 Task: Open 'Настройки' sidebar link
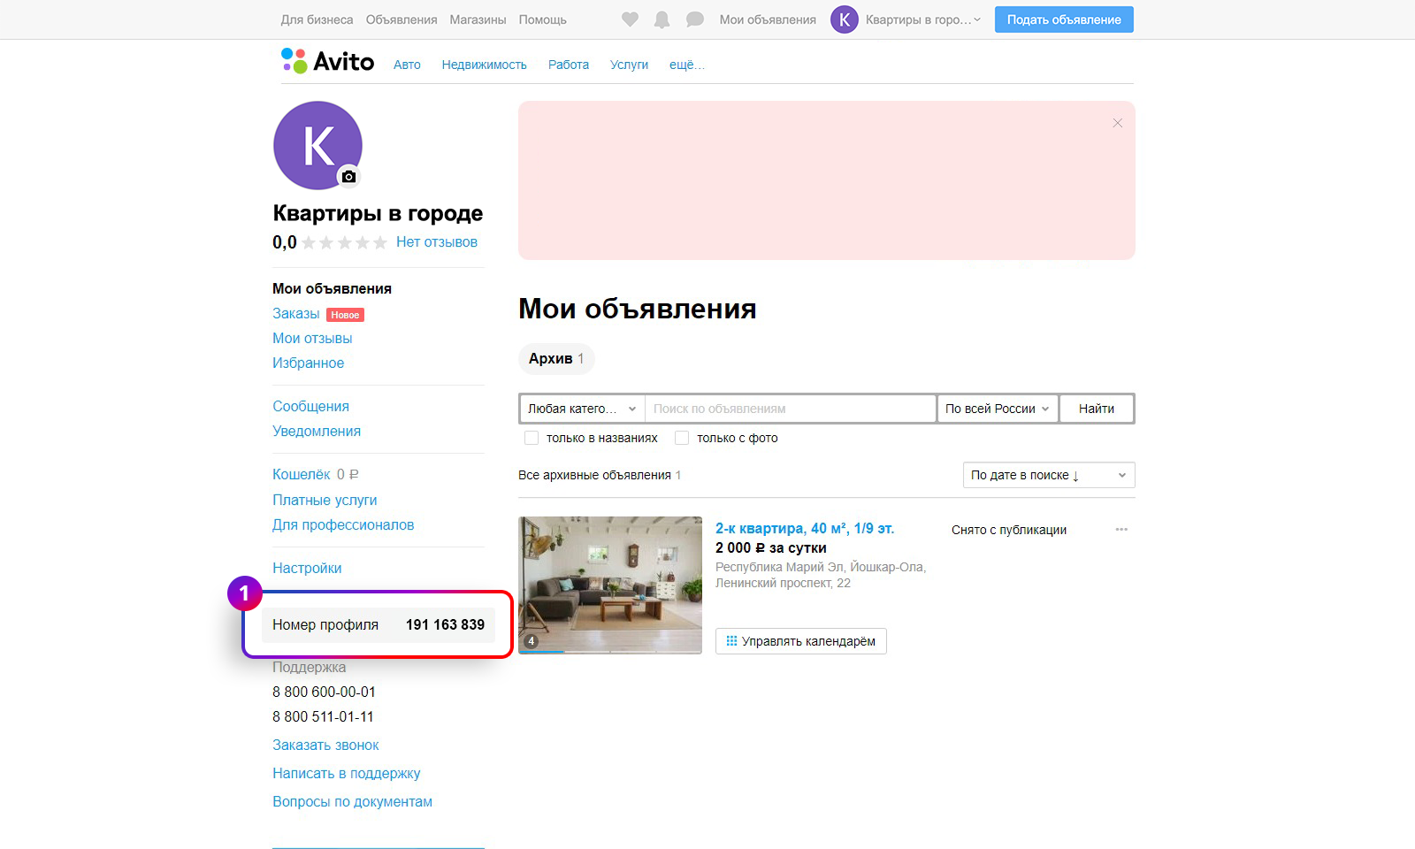pyautogui.click(x=307, y=569)
